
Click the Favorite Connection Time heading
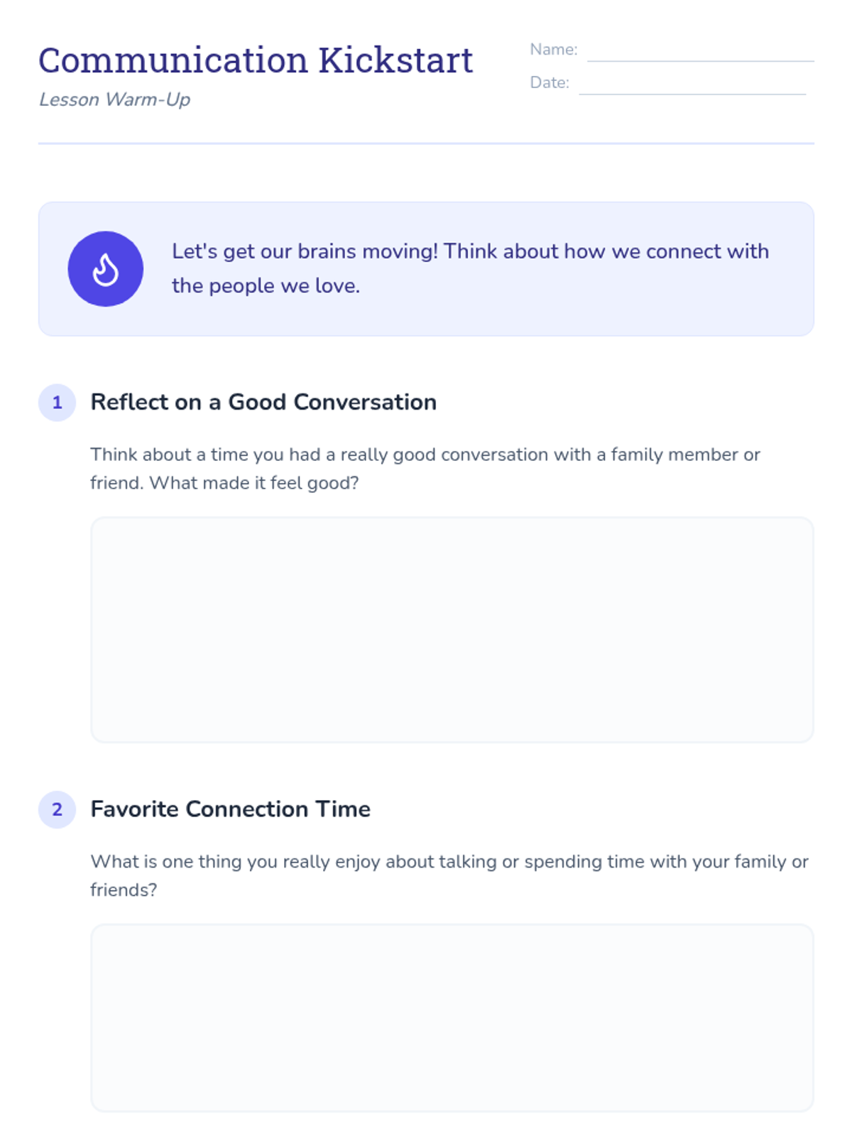pos(230,809)
